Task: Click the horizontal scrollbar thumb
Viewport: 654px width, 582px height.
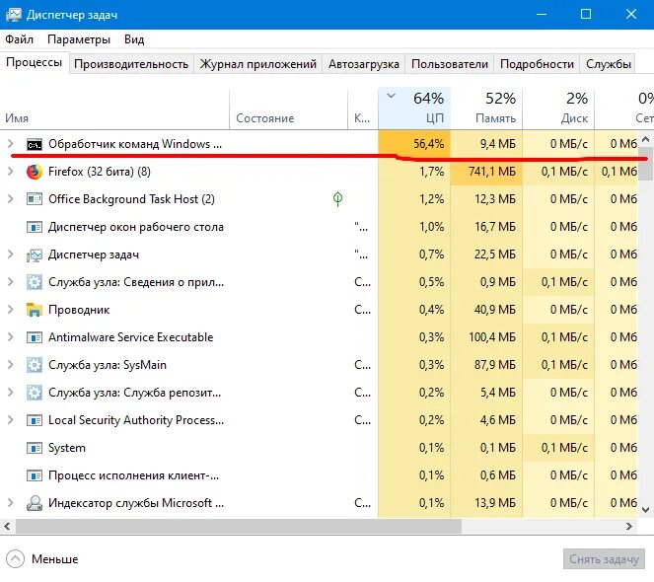Action: (x=239, y=527)
